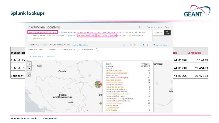Stop the search job

click(135, 45)
